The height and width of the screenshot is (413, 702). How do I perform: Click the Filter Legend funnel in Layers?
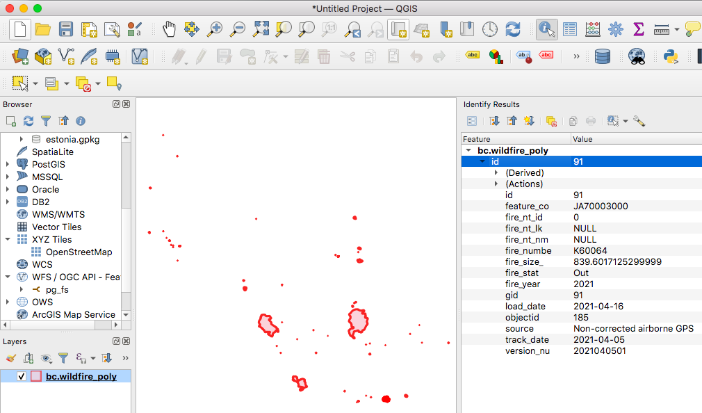click(x=63, y=358)
